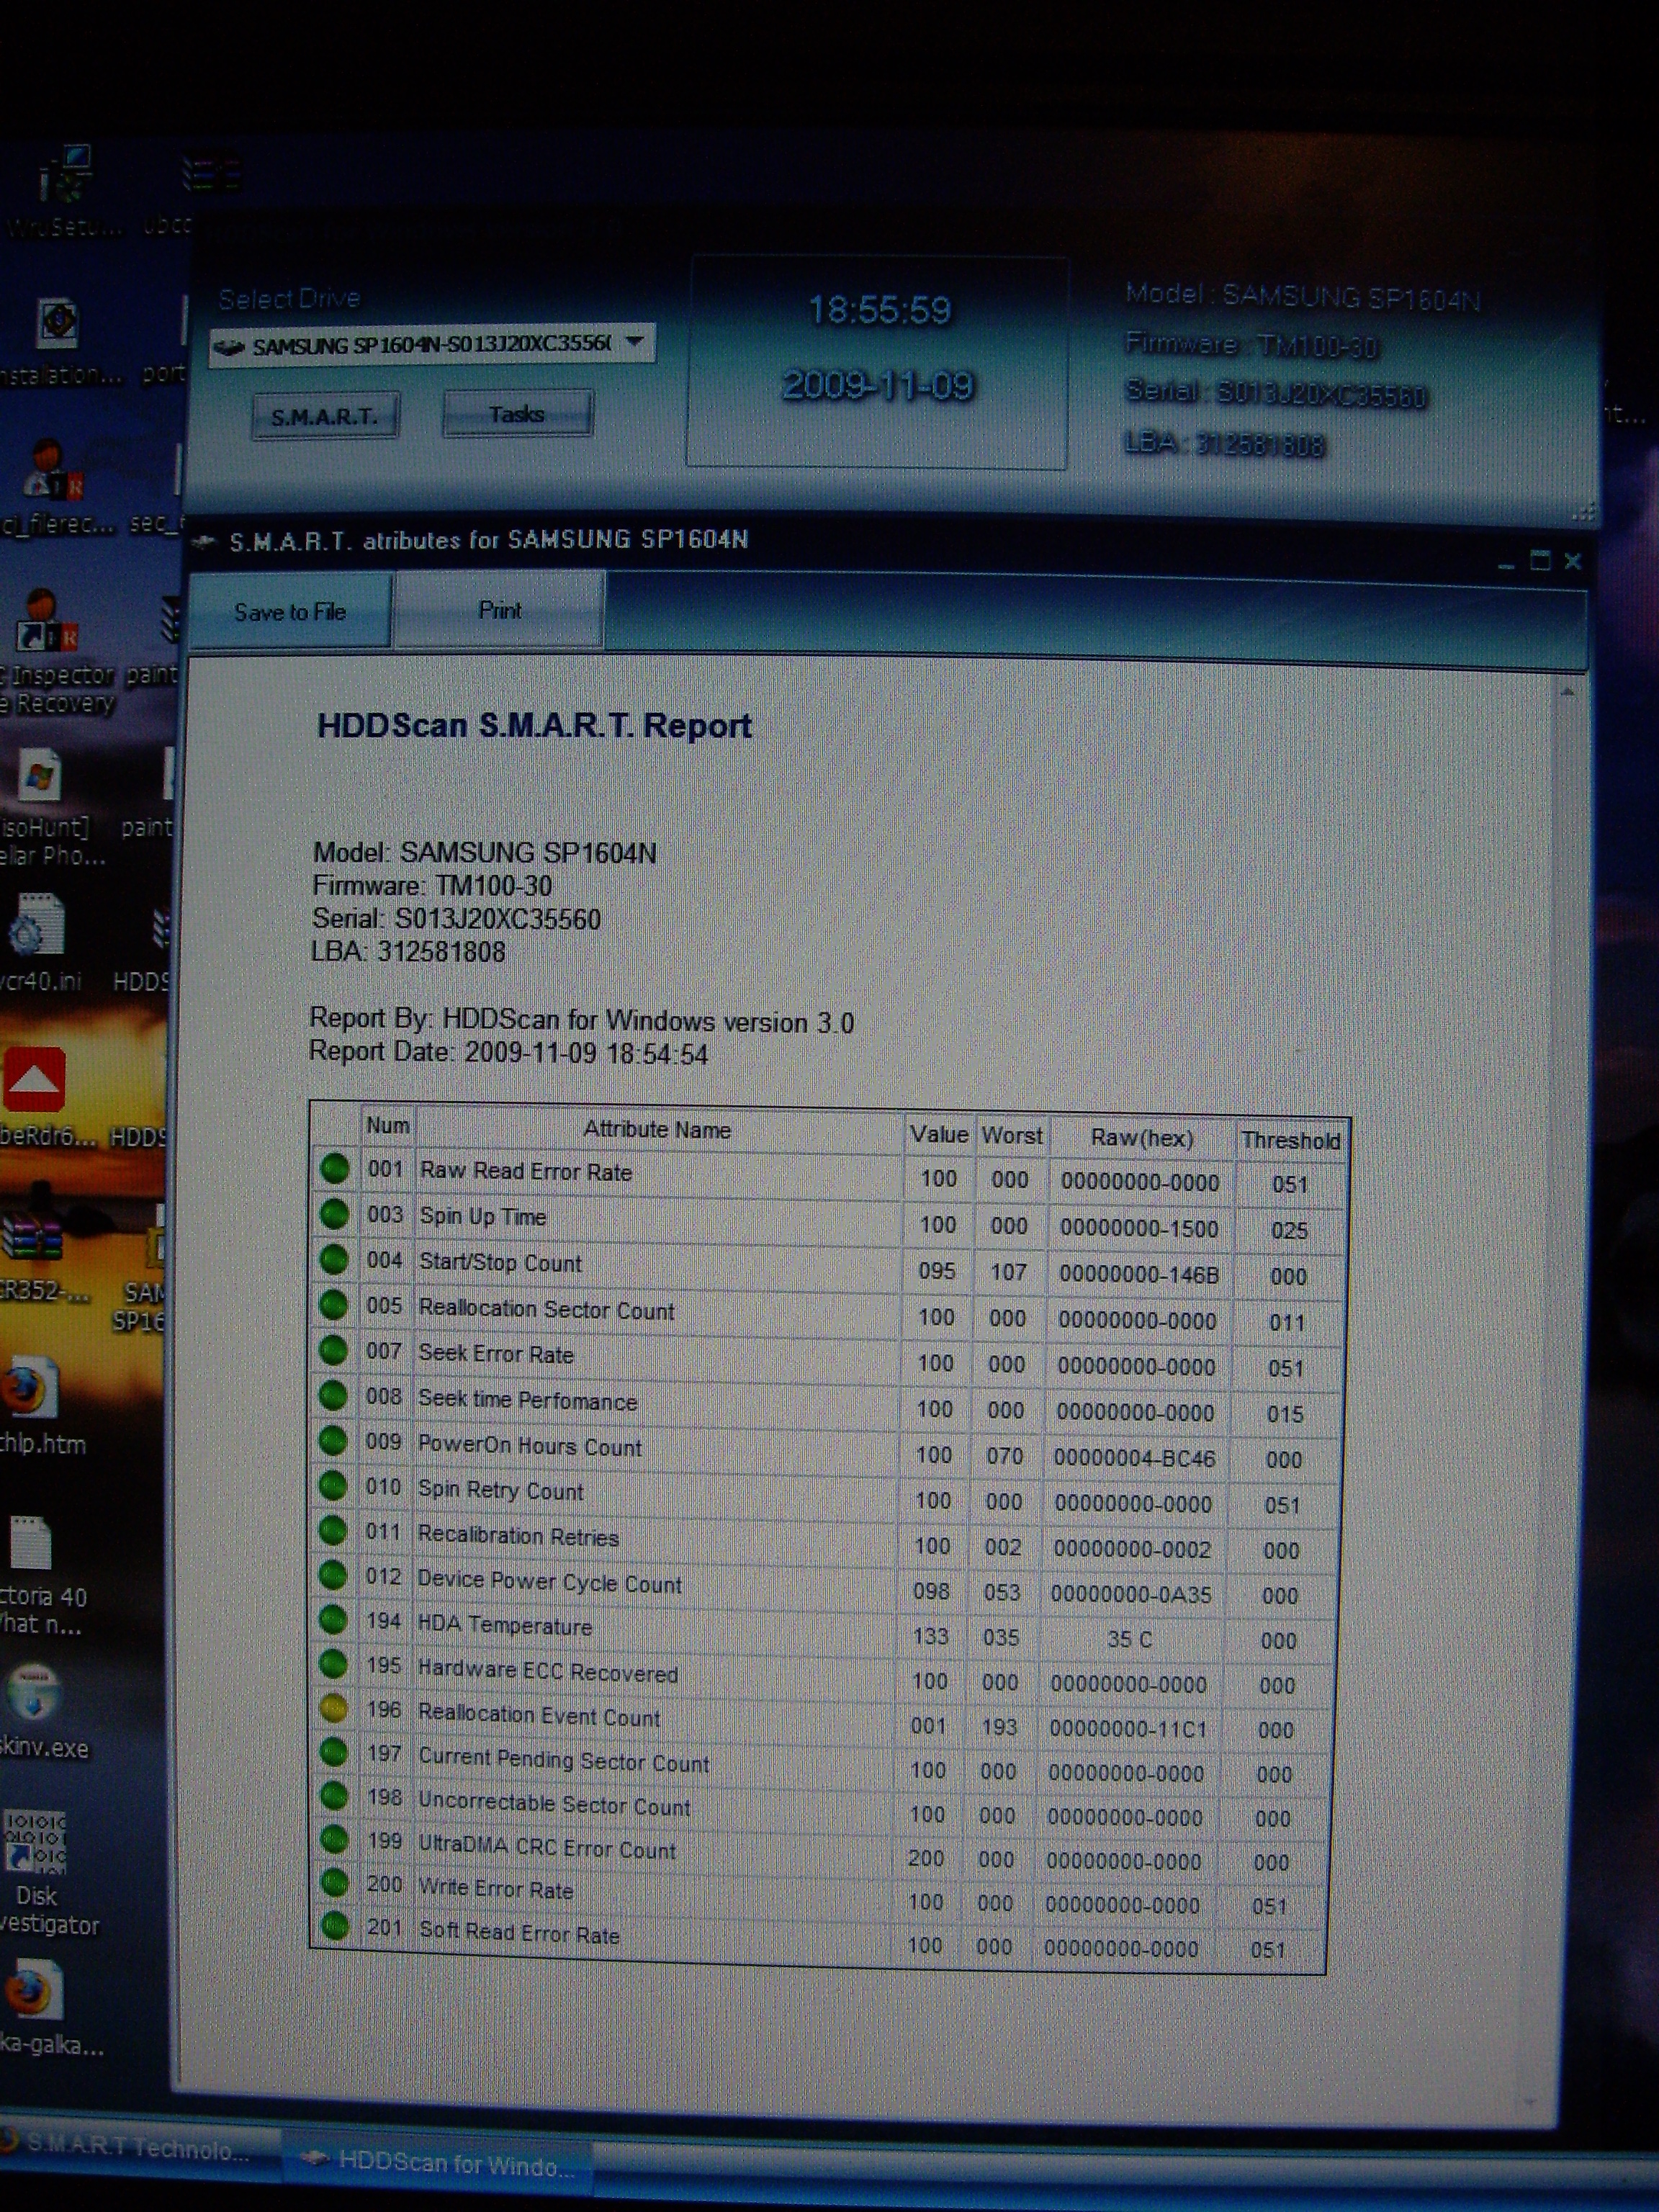Screen dimensions: 1659x2212
Task: Click status dot for HDA Temperature
Action: tap(334, 1620)
